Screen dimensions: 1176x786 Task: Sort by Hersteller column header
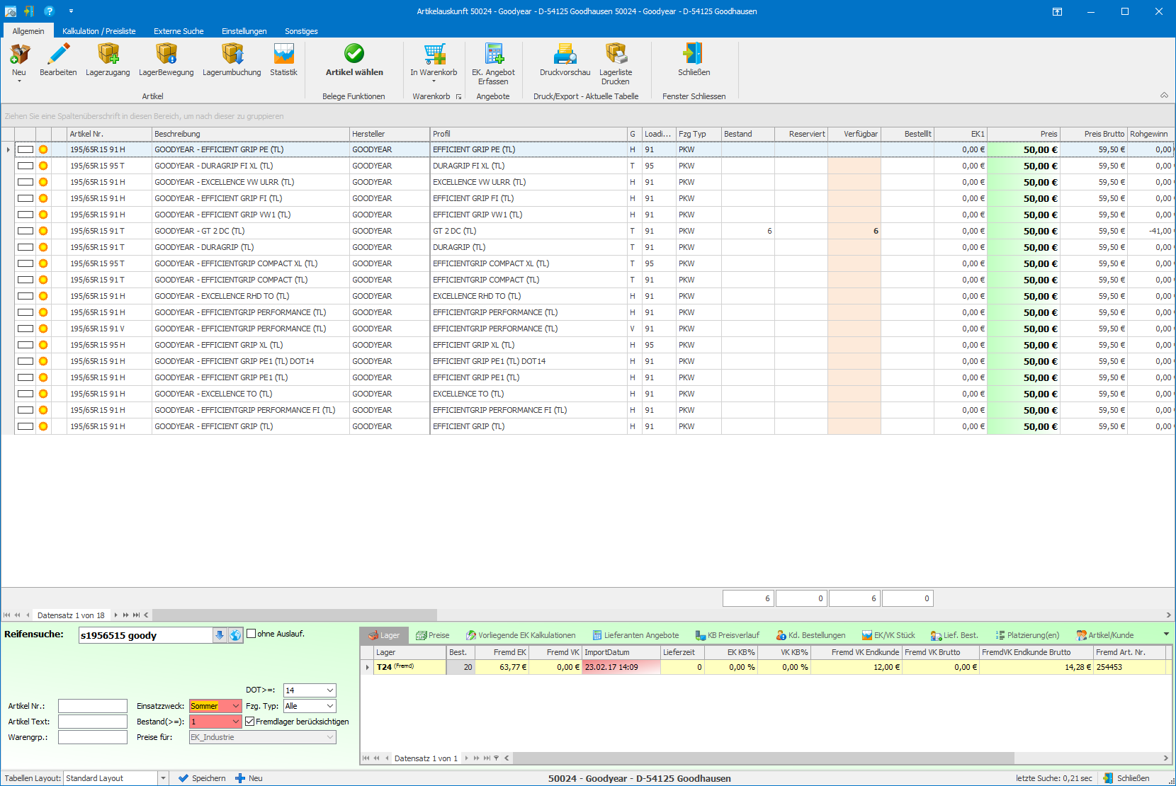[x=390, y=134]
